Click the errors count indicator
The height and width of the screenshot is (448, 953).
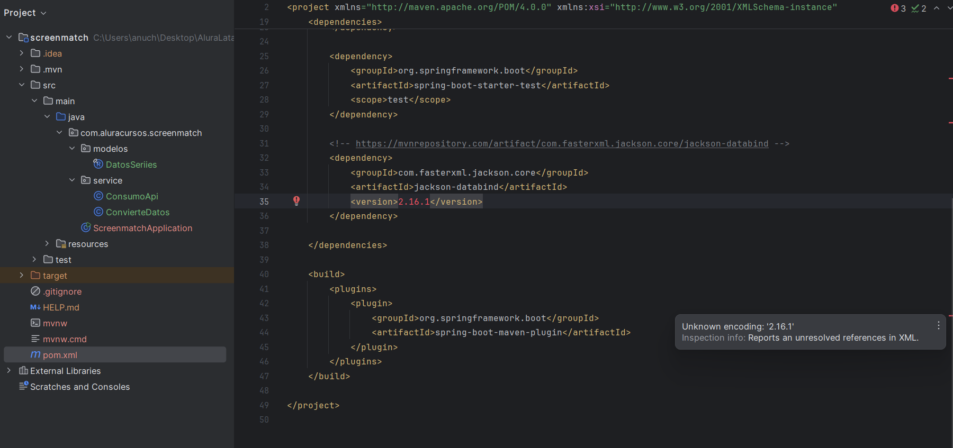pos(898,8)
